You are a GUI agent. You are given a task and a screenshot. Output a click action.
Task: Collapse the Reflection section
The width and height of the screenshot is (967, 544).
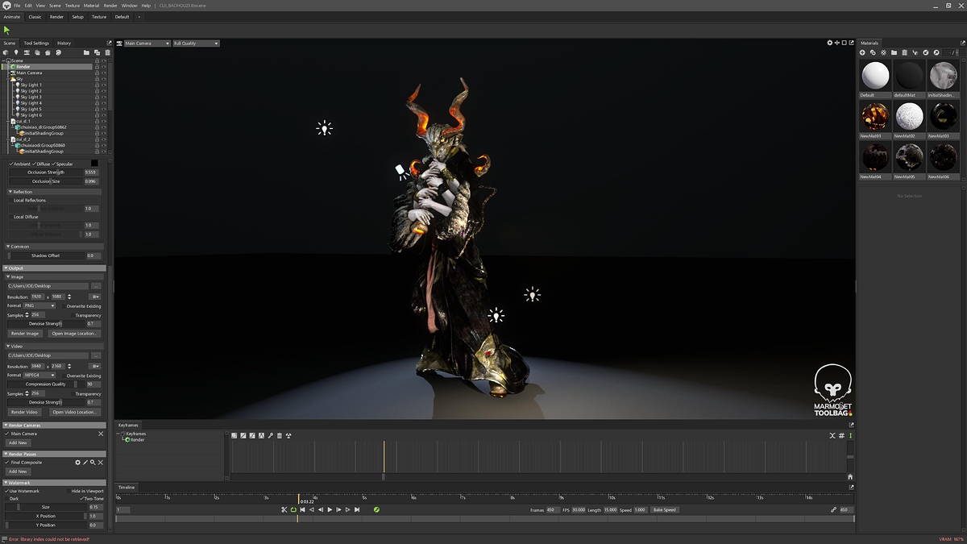(11, 192)
